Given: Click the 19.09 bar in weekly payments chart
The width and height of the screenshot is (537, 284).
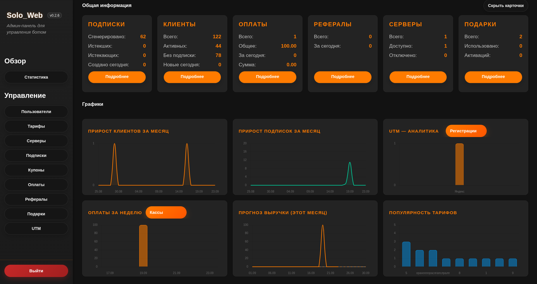Looking at the screenshot, I should [143, 246].
